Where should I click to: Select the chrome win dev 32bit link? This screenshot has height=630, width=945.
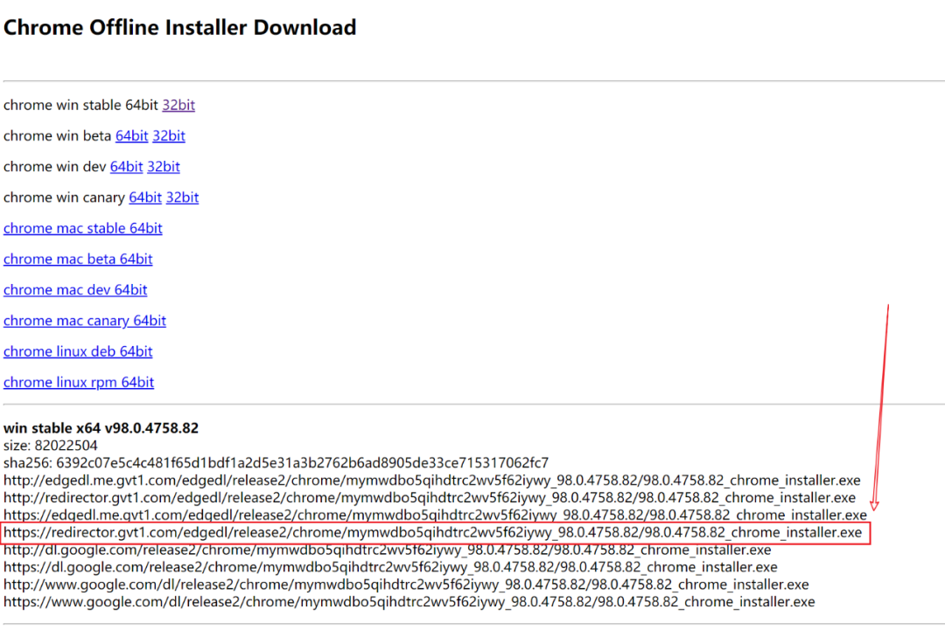coord(164,167)
